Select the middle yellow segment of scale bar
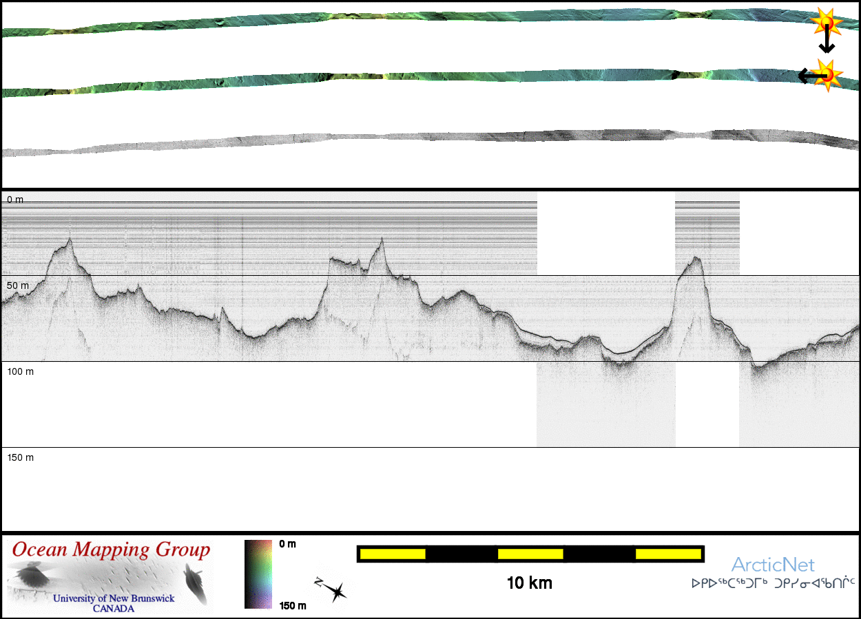 [530, 554]
